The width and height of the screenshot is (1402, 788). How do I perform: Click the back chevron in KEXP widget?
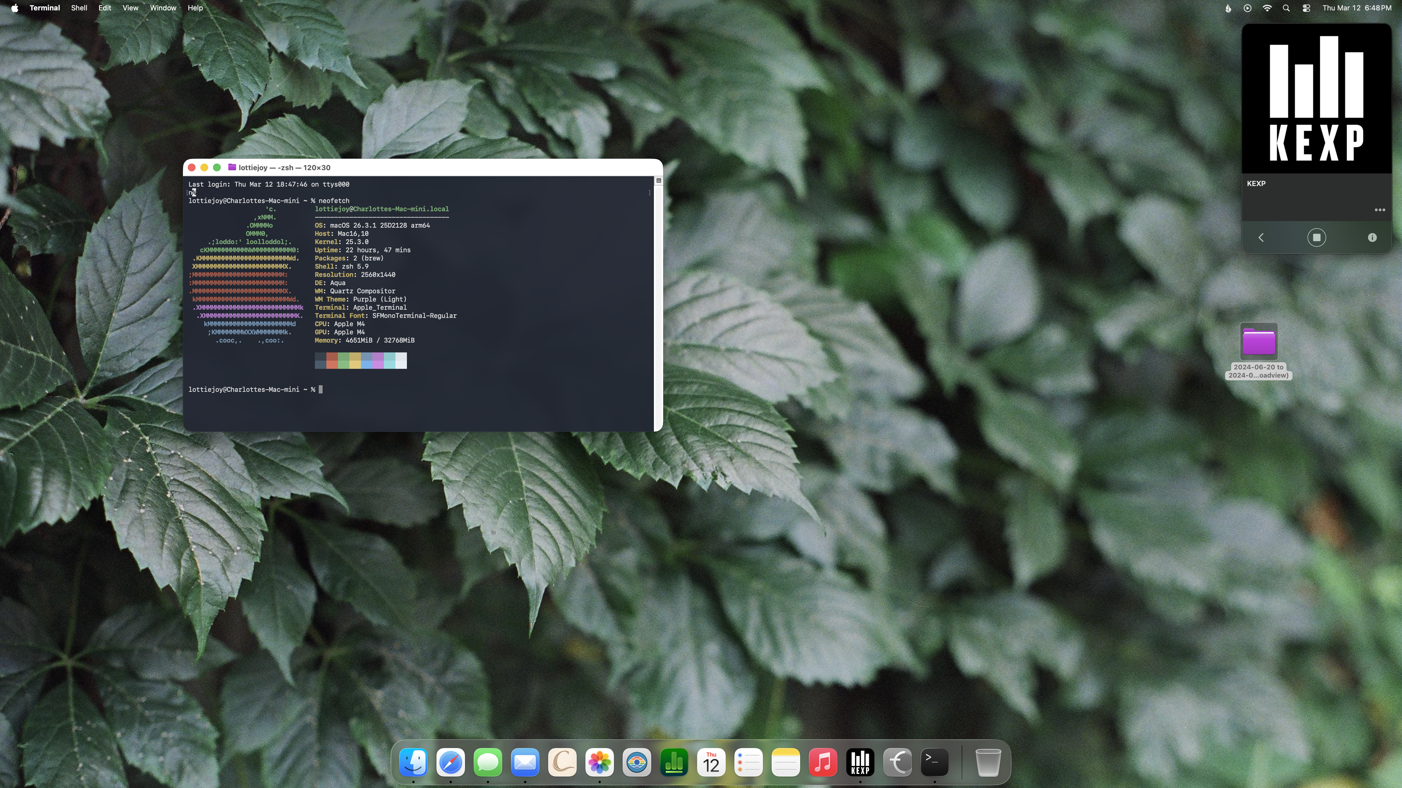[x=1261, y=238]
